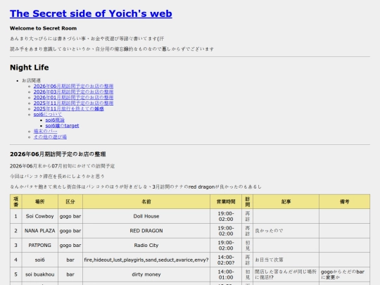
Task: Click the Soi Cowboy cell
Action: (x=39, y=216)
